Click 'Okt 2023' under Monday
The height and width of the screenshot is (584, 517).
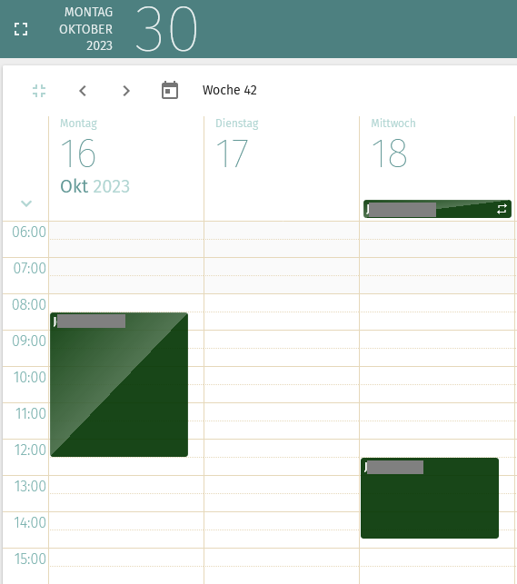click(x=95, y=186)
